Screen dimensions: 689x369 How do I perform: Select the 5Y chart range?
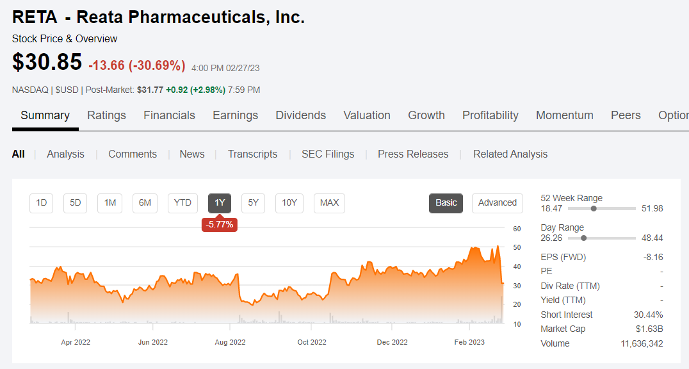tap(253, 203)
